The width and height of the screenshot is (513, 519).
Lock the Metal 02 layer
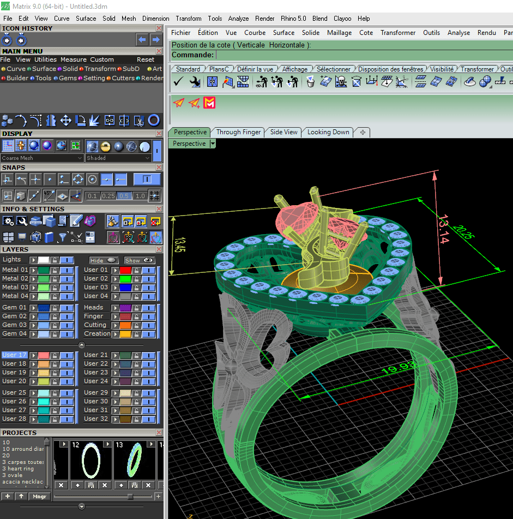(55, 279)
